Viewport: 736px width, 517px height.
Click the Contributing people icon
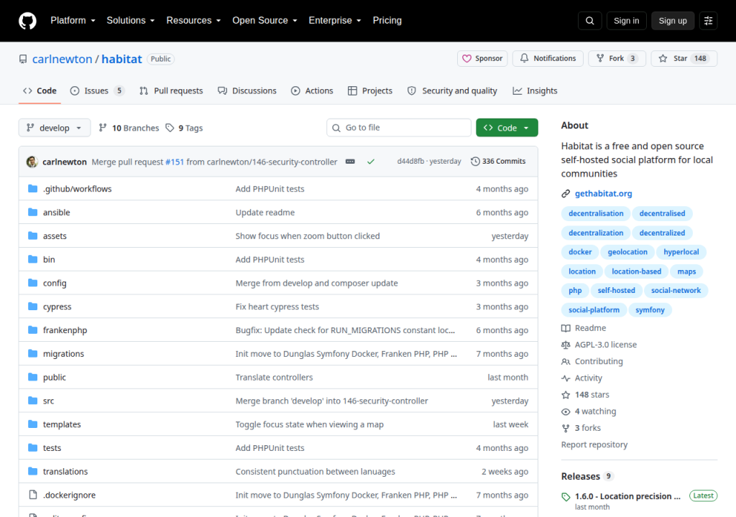tap(566, 362)
